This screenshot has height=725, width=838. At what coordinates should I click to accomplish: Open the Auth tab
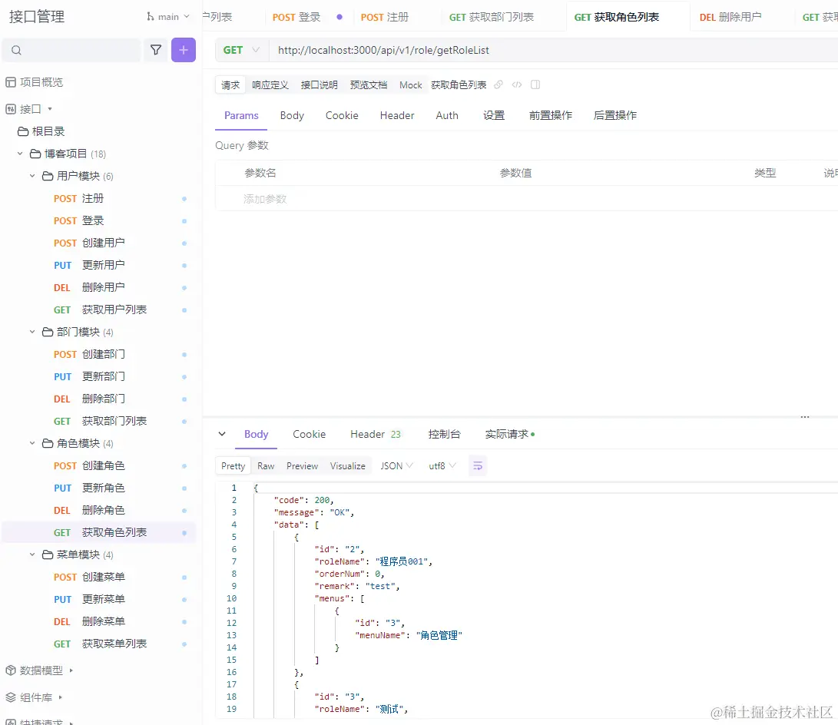[447, 115]
